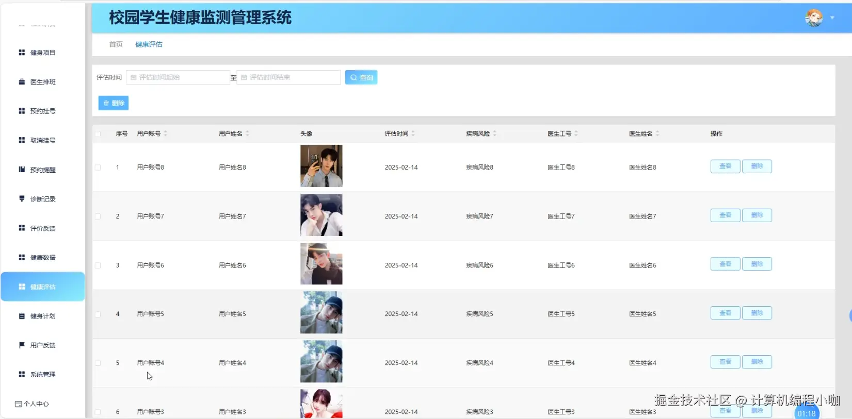The width and height of the screenshot is (852, 419).
Task: Open 医生排班 menu item
Action: tap(43, 82)
